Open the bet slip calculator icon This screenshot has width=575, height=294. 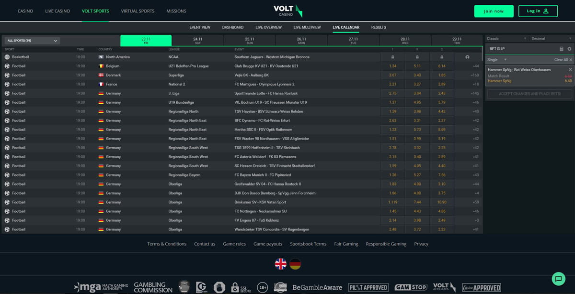562,49
